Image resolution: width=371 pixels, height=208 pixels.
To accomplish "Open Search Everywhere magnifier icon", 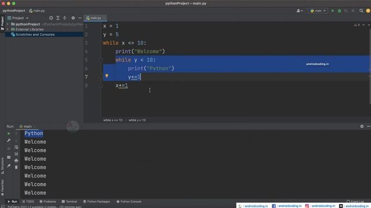I will (x=361, y=11).
